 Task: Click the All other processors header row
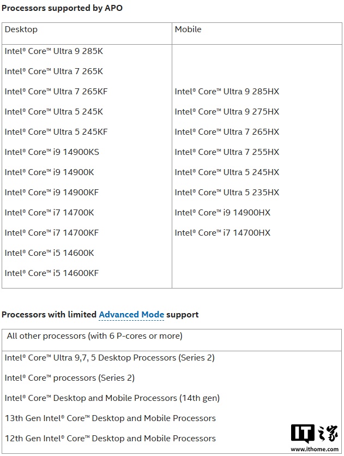(95, 336)
